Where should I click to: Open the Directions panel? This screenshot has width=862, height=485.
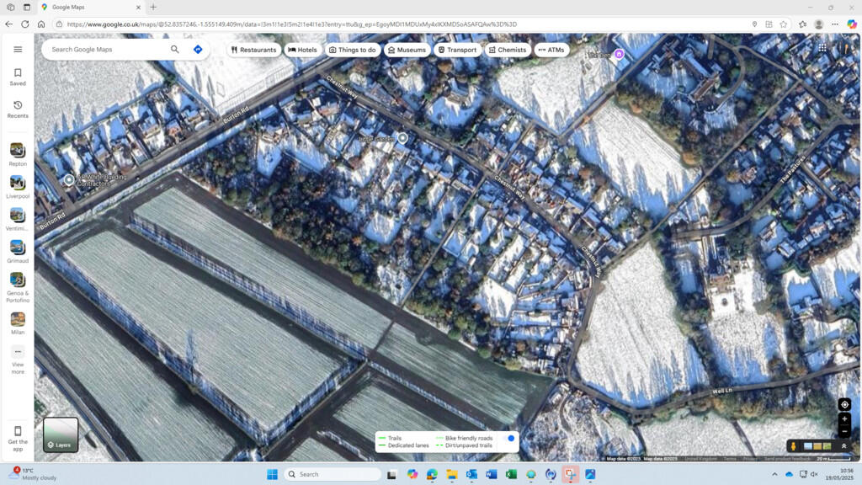(197, 50)
